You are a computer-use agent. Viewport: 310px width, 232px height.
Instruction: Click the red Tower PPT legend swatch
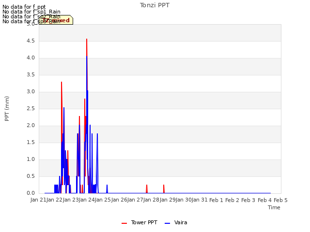[124, 223]
